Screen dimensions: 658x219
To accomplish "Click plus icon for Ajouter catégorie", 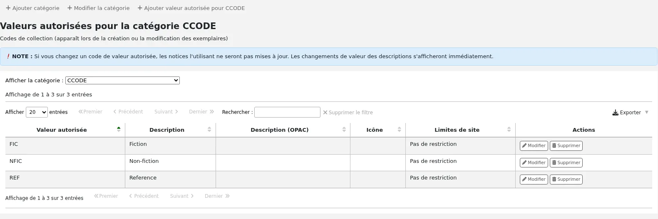I will [8, 8].
